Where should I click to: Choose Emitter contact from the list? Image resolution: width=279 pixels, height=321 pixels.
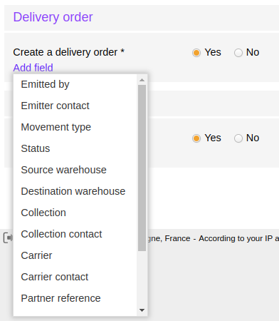[x=75, y=106]
